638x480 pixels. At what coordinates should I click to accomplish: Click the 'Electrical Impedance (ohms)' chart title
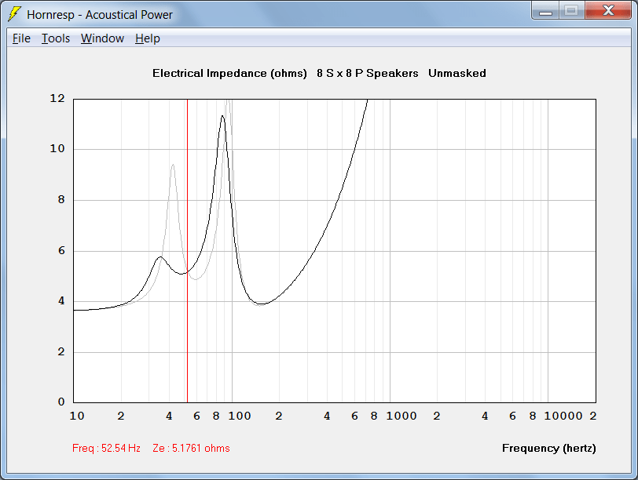click(x=229, y=73)
